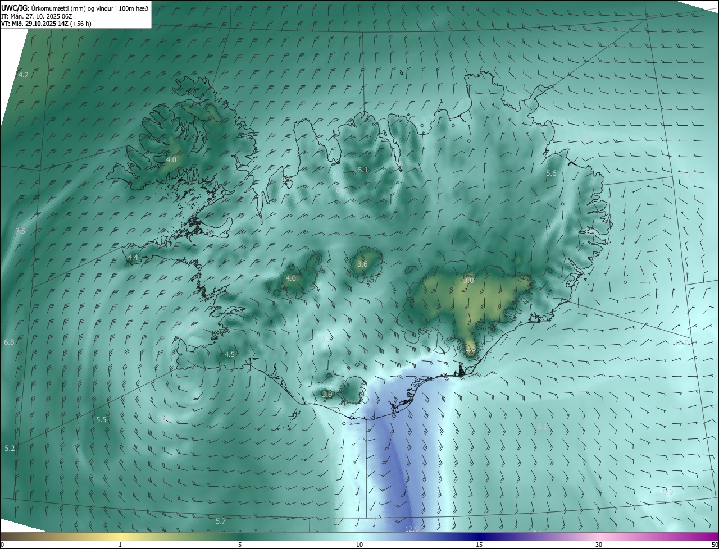Click the 5 tick on the color scale
719x549 pixels.
click(240, 545)
